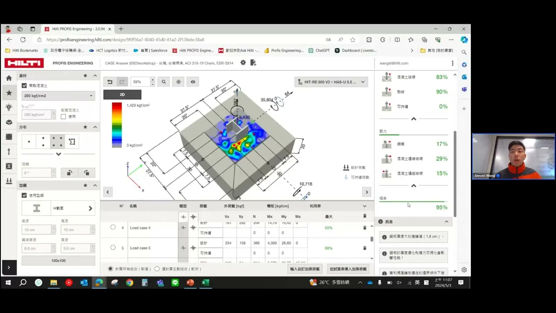Open the HIT-RE 500 V3 anchor dropdown

click(x=331, y=82)
